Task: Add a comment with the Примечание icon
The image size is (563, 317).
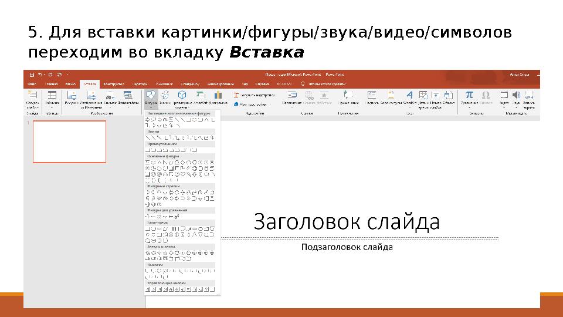Action: (x=348, y=95)
